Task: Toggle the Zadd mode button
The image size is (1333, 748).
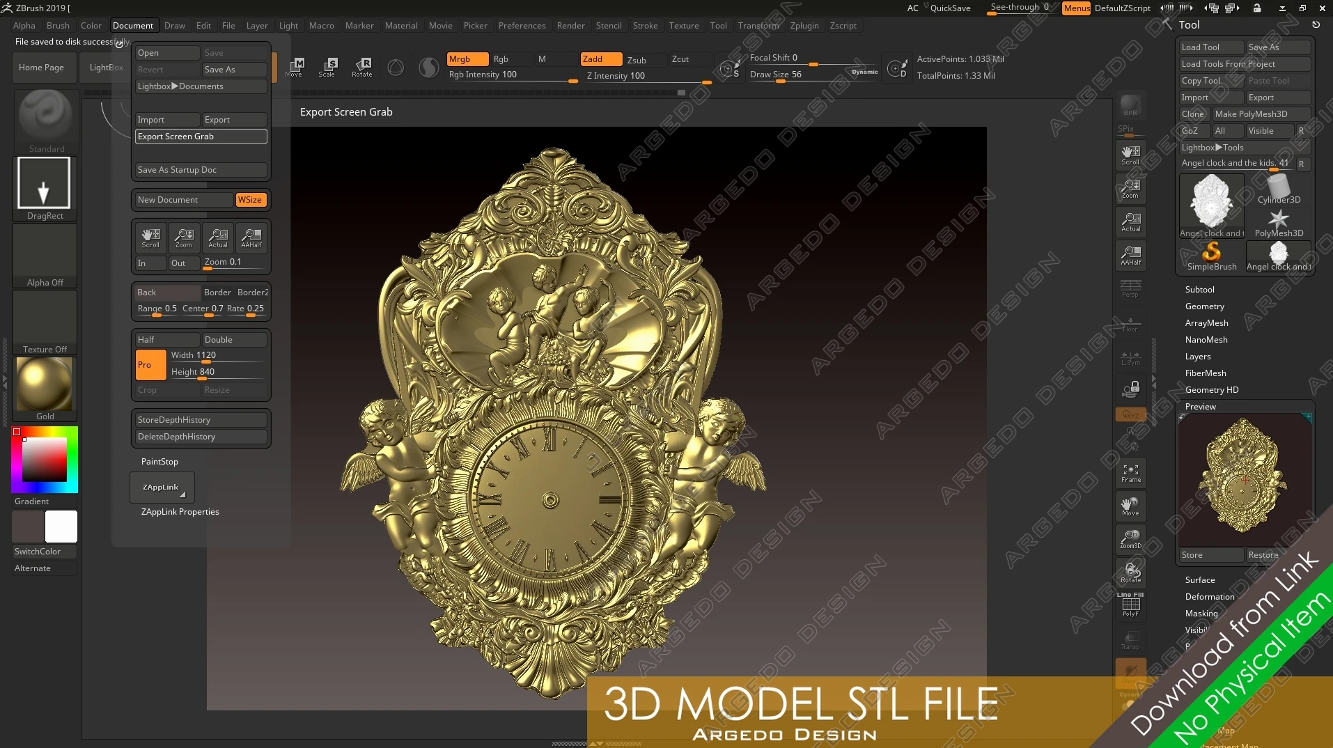Action: point(601,59)
